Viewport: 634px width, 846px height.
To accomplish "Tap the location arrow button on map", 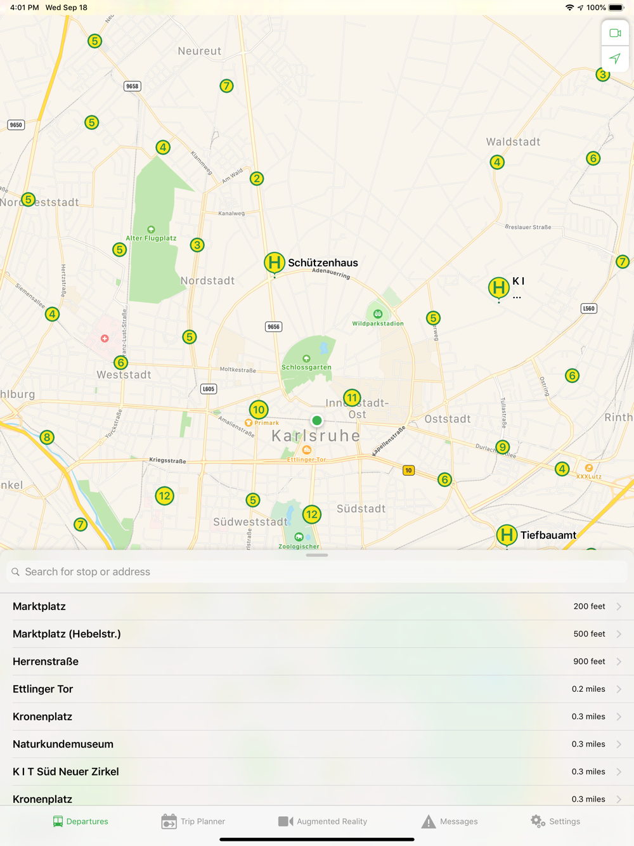I will [x=615, y=58].
